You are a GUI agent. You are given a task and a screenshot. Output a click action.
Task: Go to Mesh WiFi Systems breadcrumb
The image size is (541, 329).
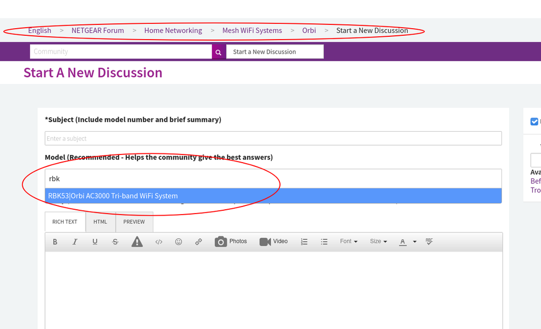pos(252,30)
